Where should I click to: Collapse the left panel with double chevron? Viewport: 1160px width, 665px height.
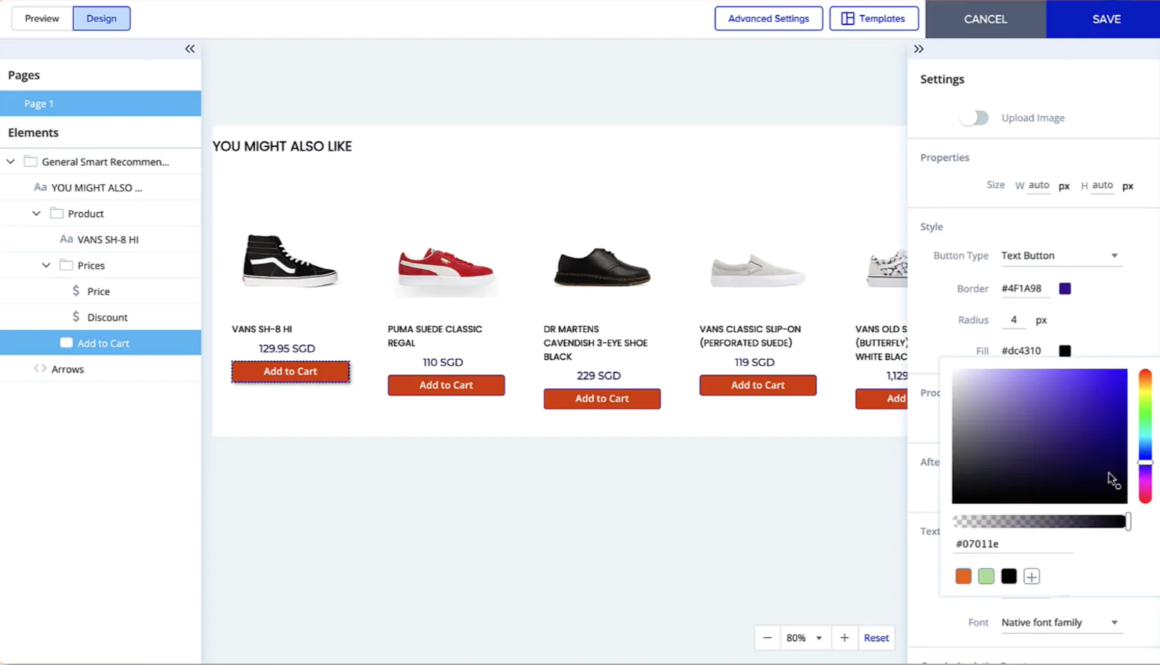coord(189,49)
